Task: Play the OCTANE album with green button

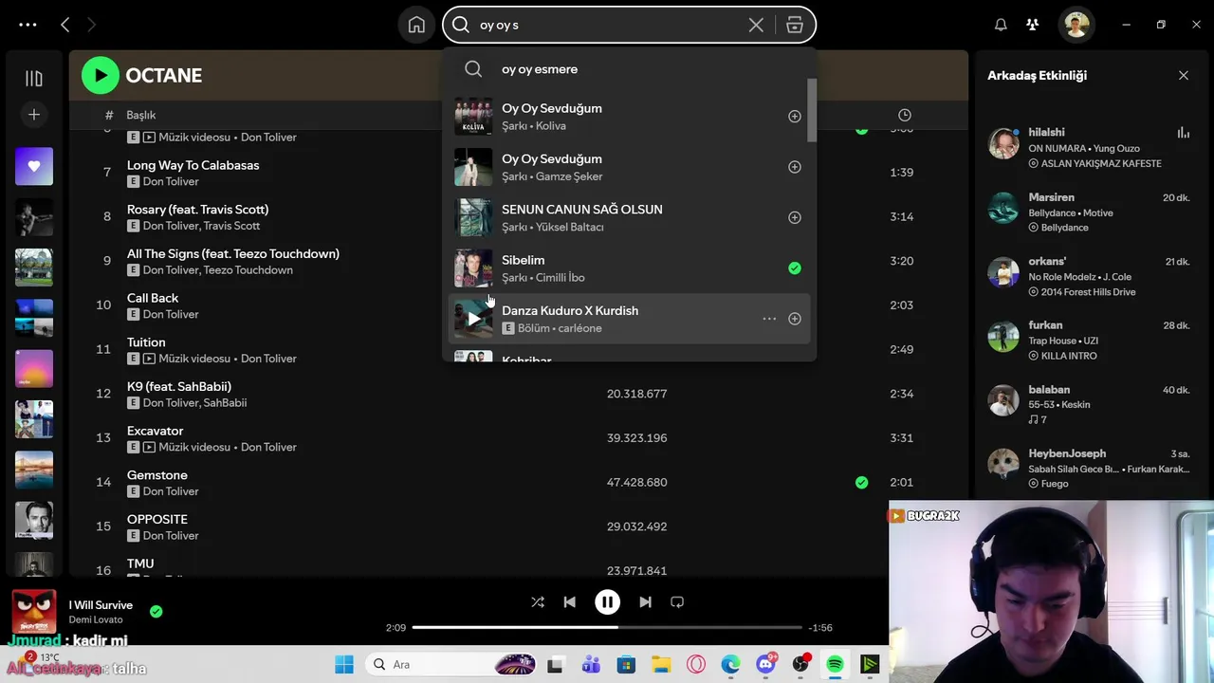Action: coord(101,75)
